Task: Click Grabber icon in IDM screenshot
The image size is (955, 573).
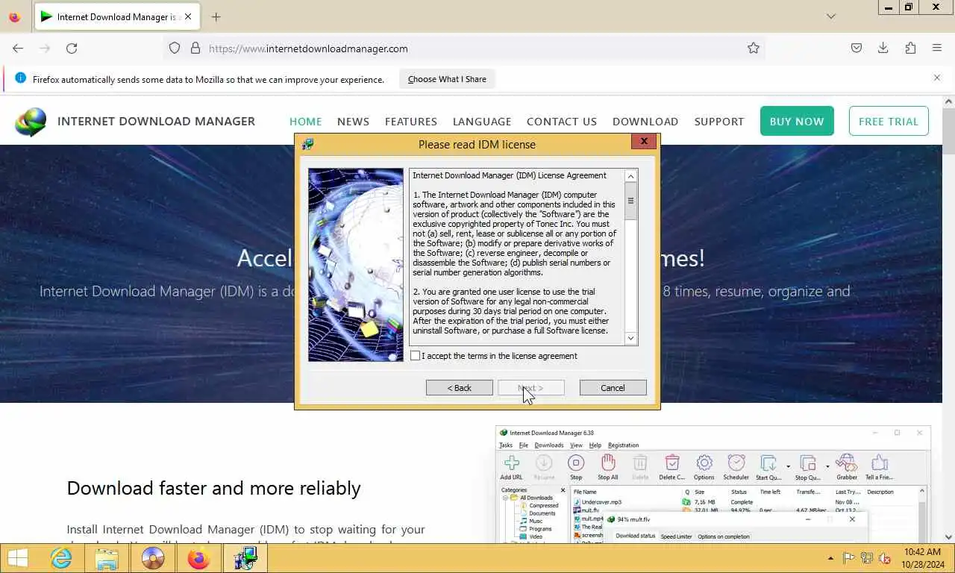Action: pyautogui.click(x=847, y=468)
